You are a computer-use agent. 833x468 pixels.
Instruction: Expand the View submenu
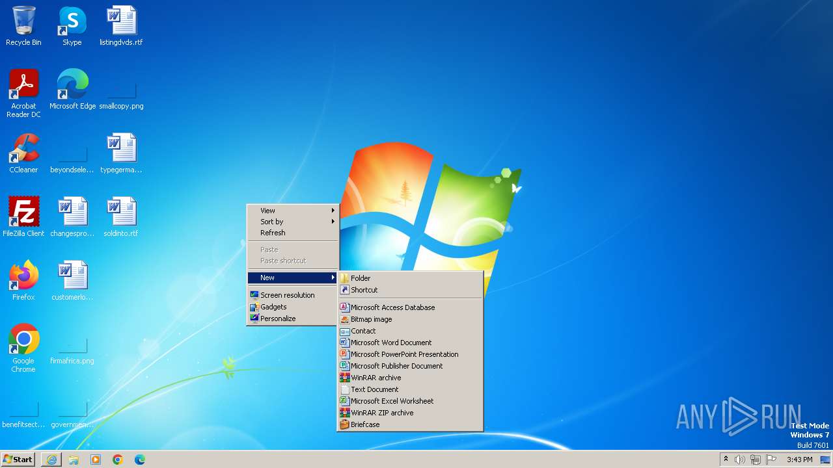tap(293, 211)
